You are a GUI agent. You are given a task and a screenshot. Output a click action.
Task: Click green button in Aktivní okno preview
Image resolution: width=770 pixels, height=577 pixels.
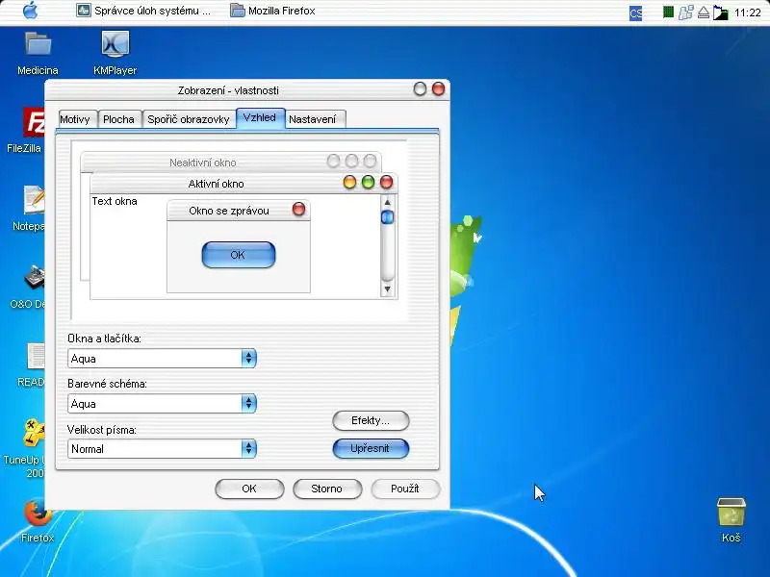[x=368, y=183]
